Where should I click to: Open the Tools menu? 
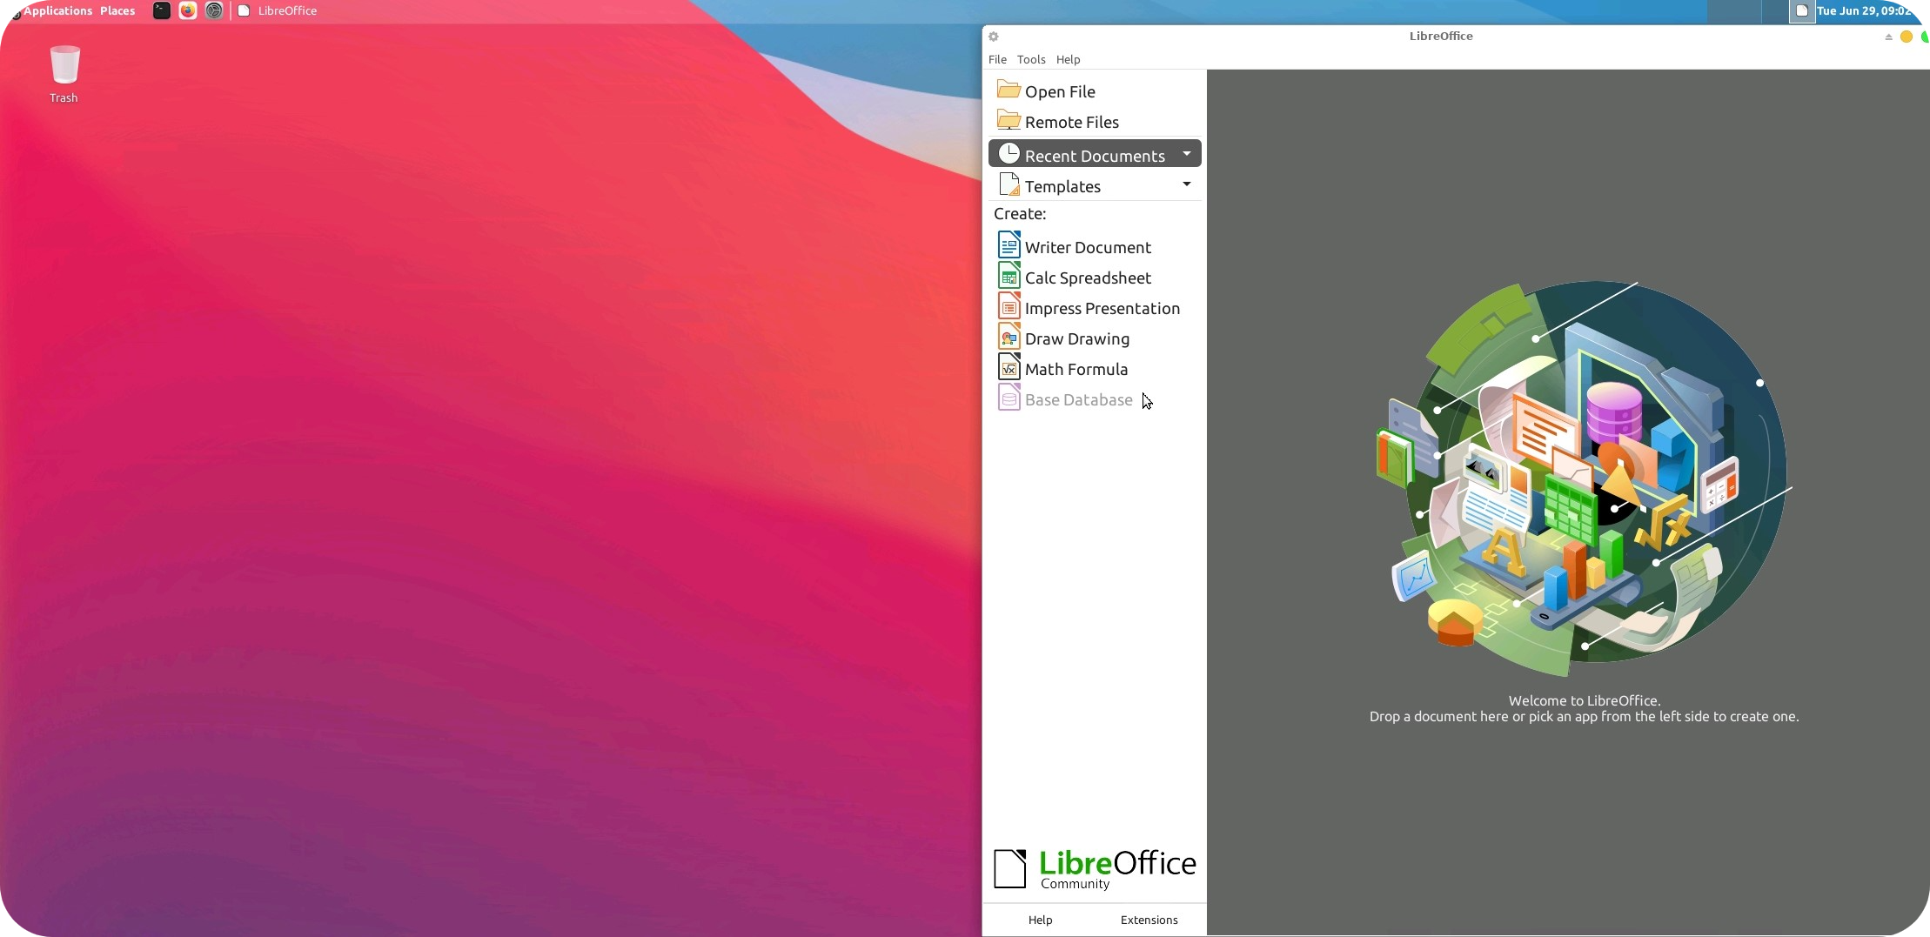(x=1031, y=59)
